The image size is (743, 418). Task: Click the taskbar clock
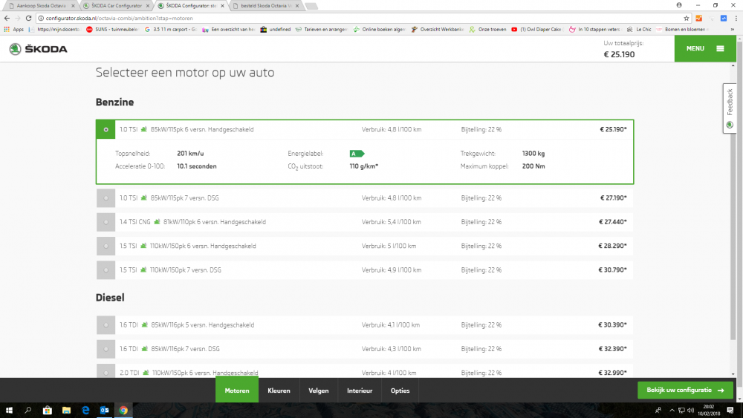click(708, 411)
